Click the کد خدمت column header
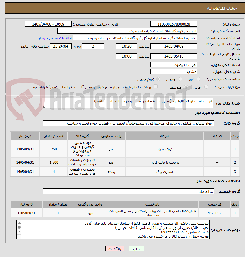245x257 pixels. [x=215, y=205]
